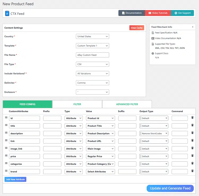Grab the drag handle for title row
The width and height of the screenshot is (199, 196).
pos(6,125)
